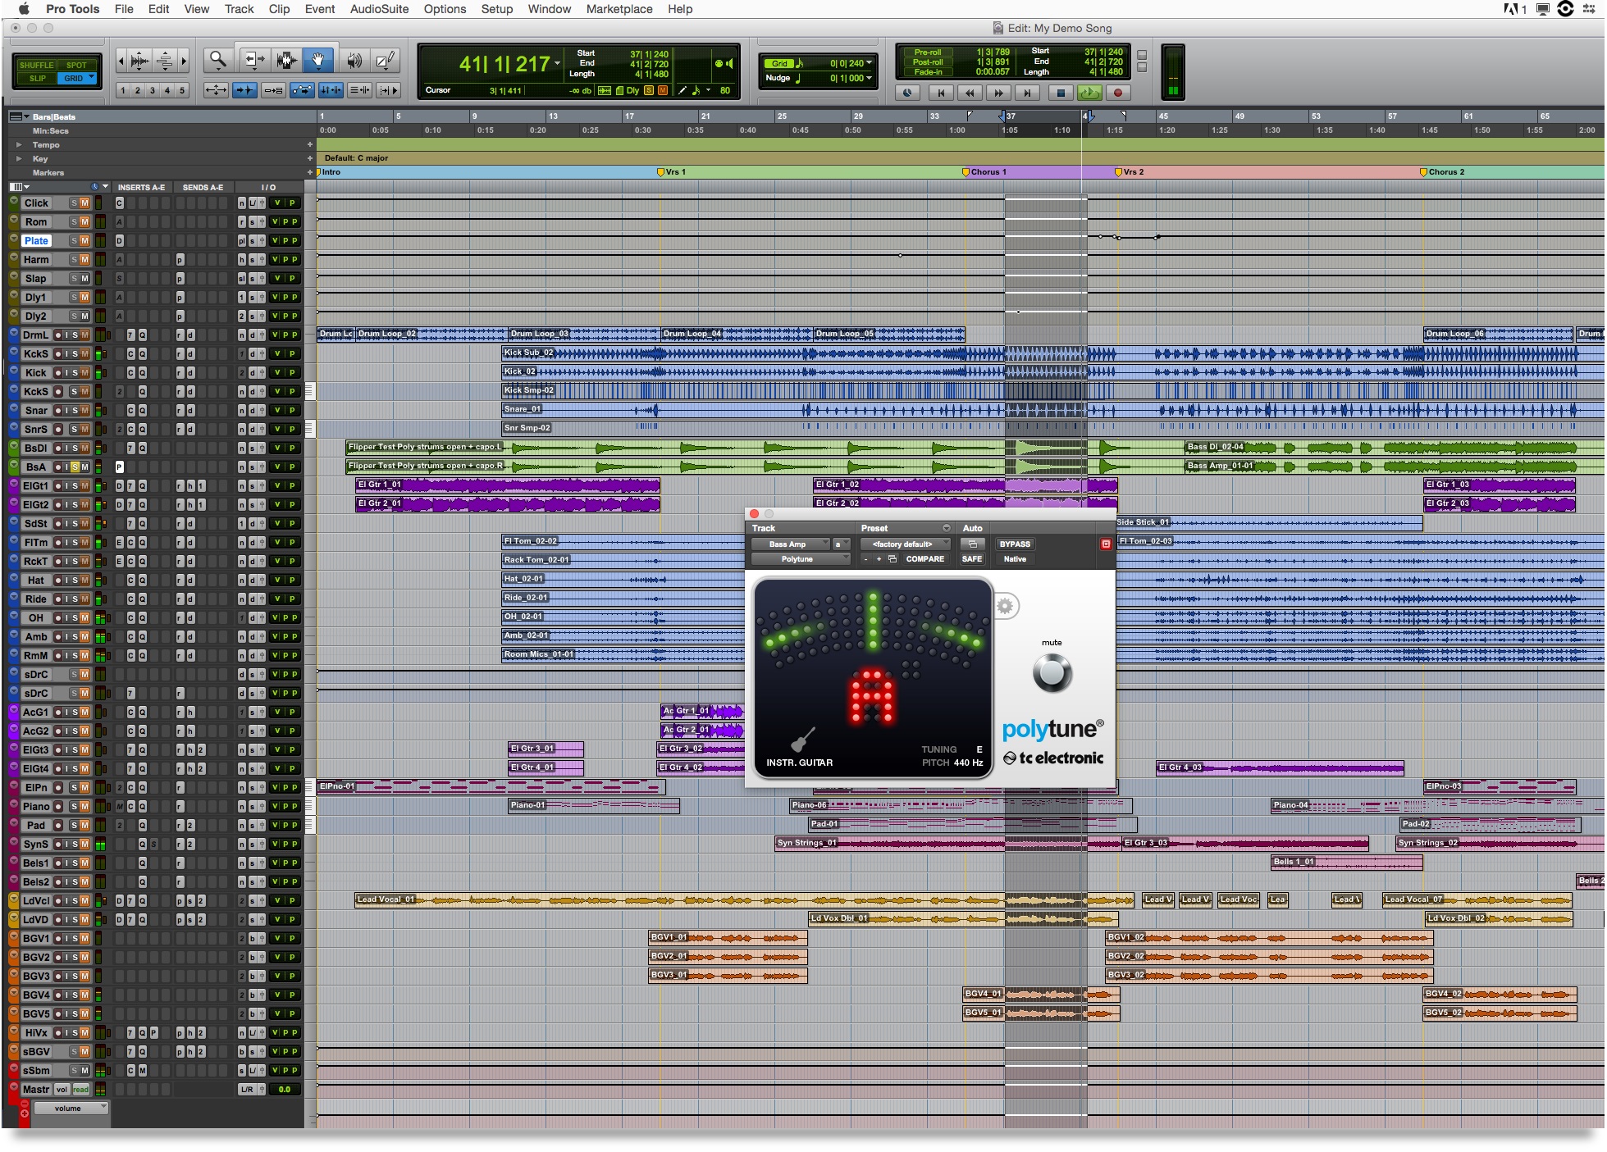This screenshot has height=1152, width=1607.
Task: Open GRID mode dropdown arrow
Action: click(x=91, y=78)
